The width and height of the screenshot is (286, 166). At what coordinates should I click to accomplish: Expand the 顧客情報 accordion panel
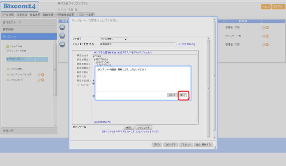pos(28,29)
